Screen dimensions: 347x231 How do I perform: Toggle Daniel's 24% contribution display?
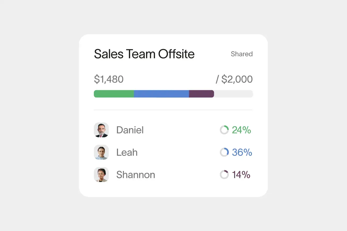(x=242, y=130)
